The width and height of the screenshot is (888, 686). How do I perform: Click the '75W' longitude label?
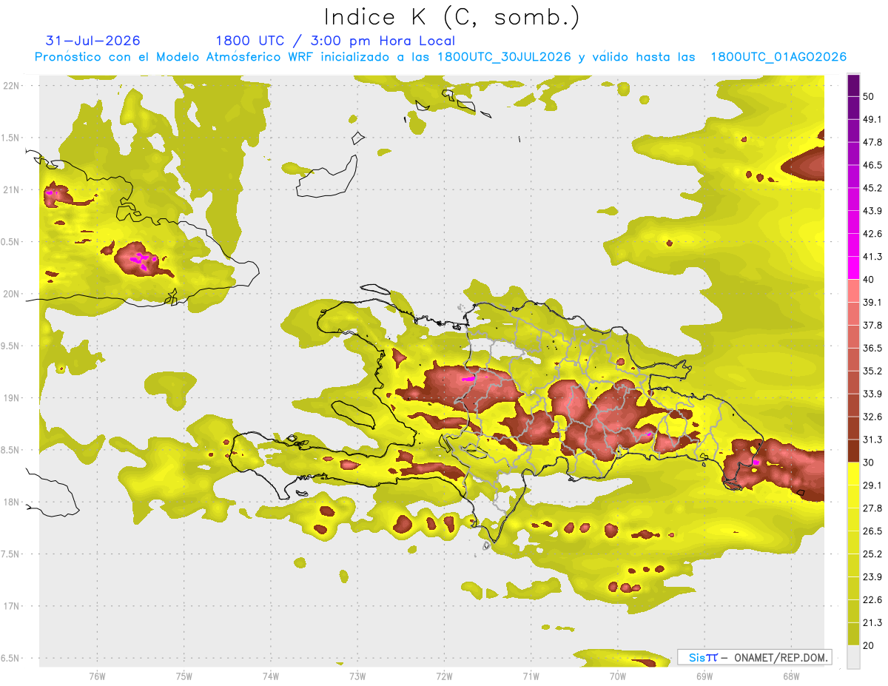tap(184, 676)
